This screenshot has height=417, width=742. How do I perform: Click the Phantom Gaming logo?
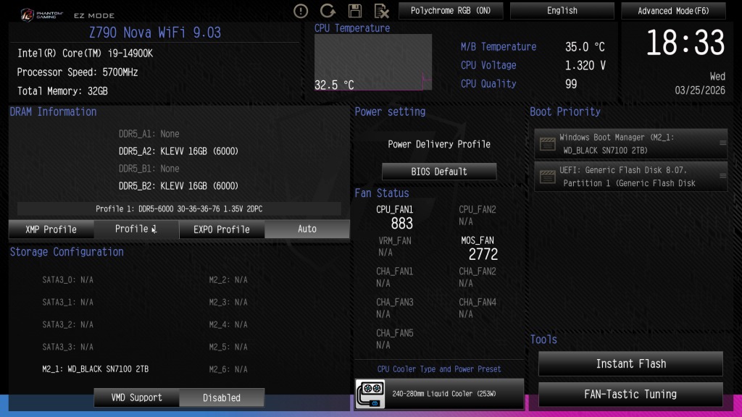41,14
